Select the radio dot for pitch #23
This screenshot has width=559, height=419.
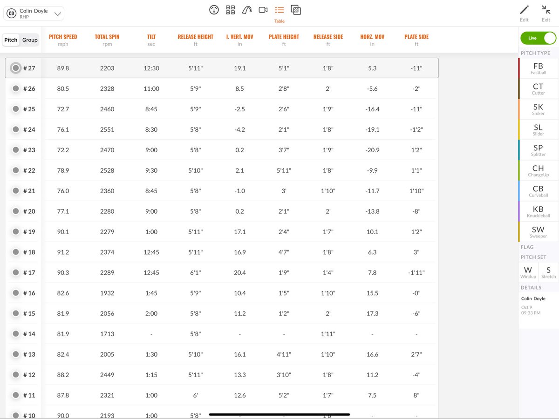[16, 150]
